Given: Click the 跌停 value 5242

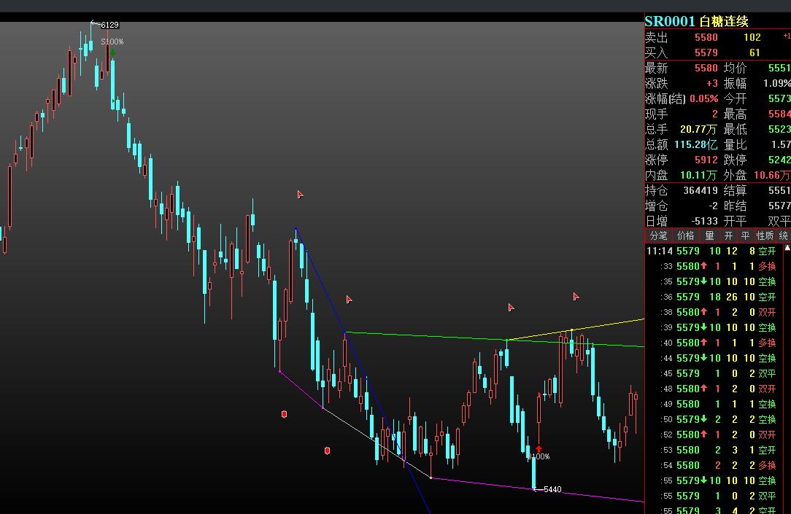Looking at the screenshot, I should 779,160.
